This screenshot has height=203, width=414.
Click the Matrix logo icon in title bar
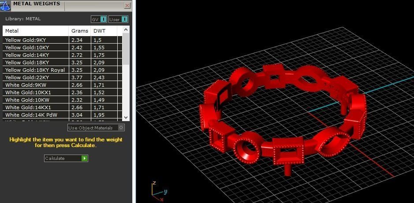pyautogui.click(x=5, y=5)
